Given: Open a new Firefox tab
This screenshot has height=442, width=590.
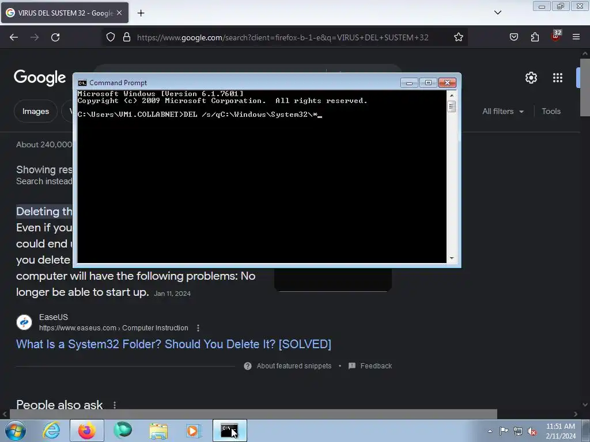Looking at the screenshot, I should [141, 13].
